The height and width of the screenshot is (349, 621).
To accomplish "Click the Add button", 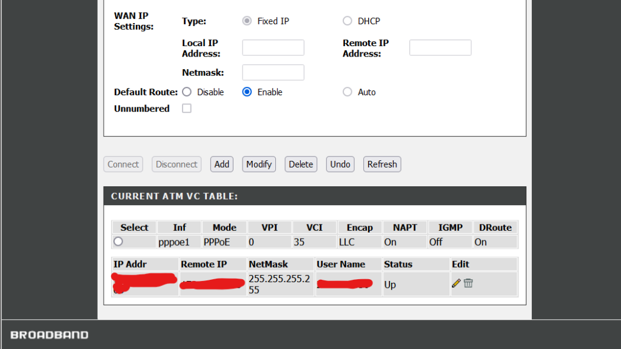I will coord(222,164).
